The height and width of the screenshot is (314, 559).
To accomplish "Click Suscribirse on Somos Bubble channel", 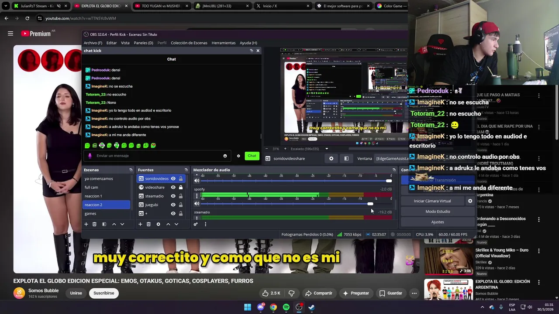I will click(x=104, y=293).
